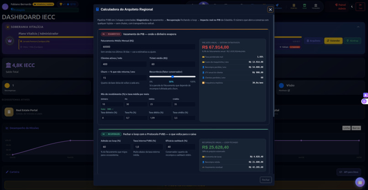Toggle dark mode with the moon icon

[x=352, y=6]
